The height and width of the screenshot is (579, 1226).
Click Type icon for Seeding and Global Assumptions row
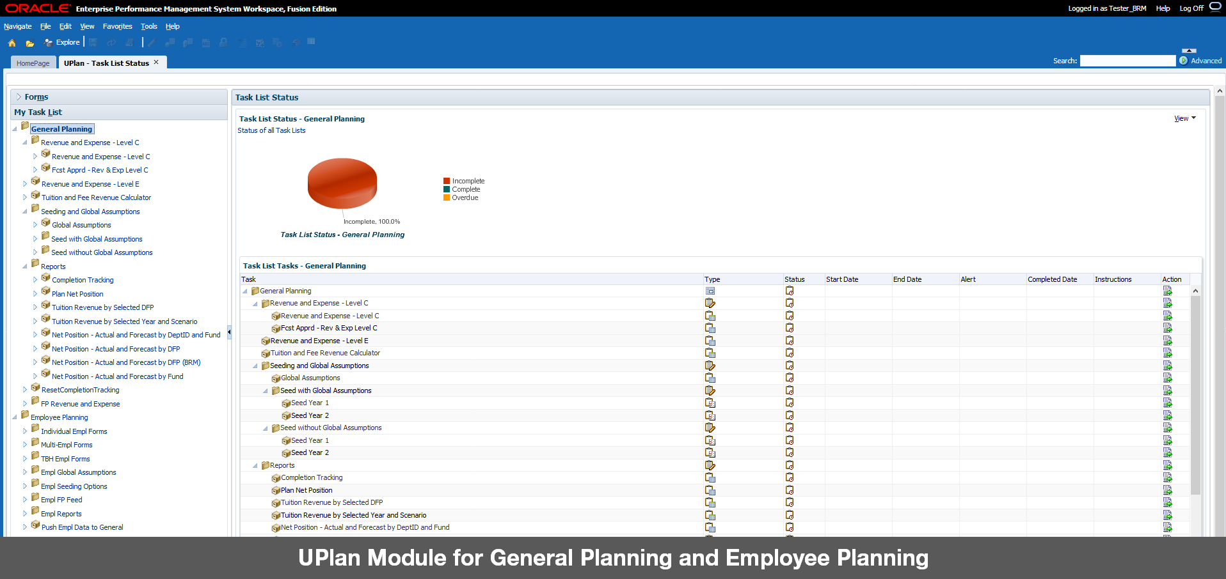(710, 366)
